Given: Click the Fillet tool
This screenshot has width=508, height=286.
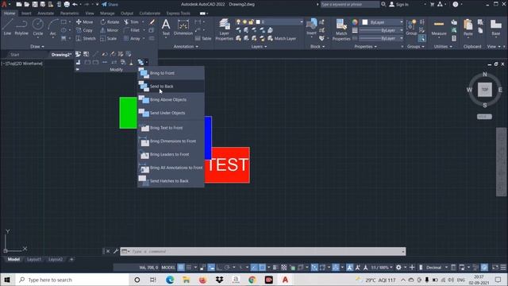Looking at the screenshot, I should pos(132,30).
